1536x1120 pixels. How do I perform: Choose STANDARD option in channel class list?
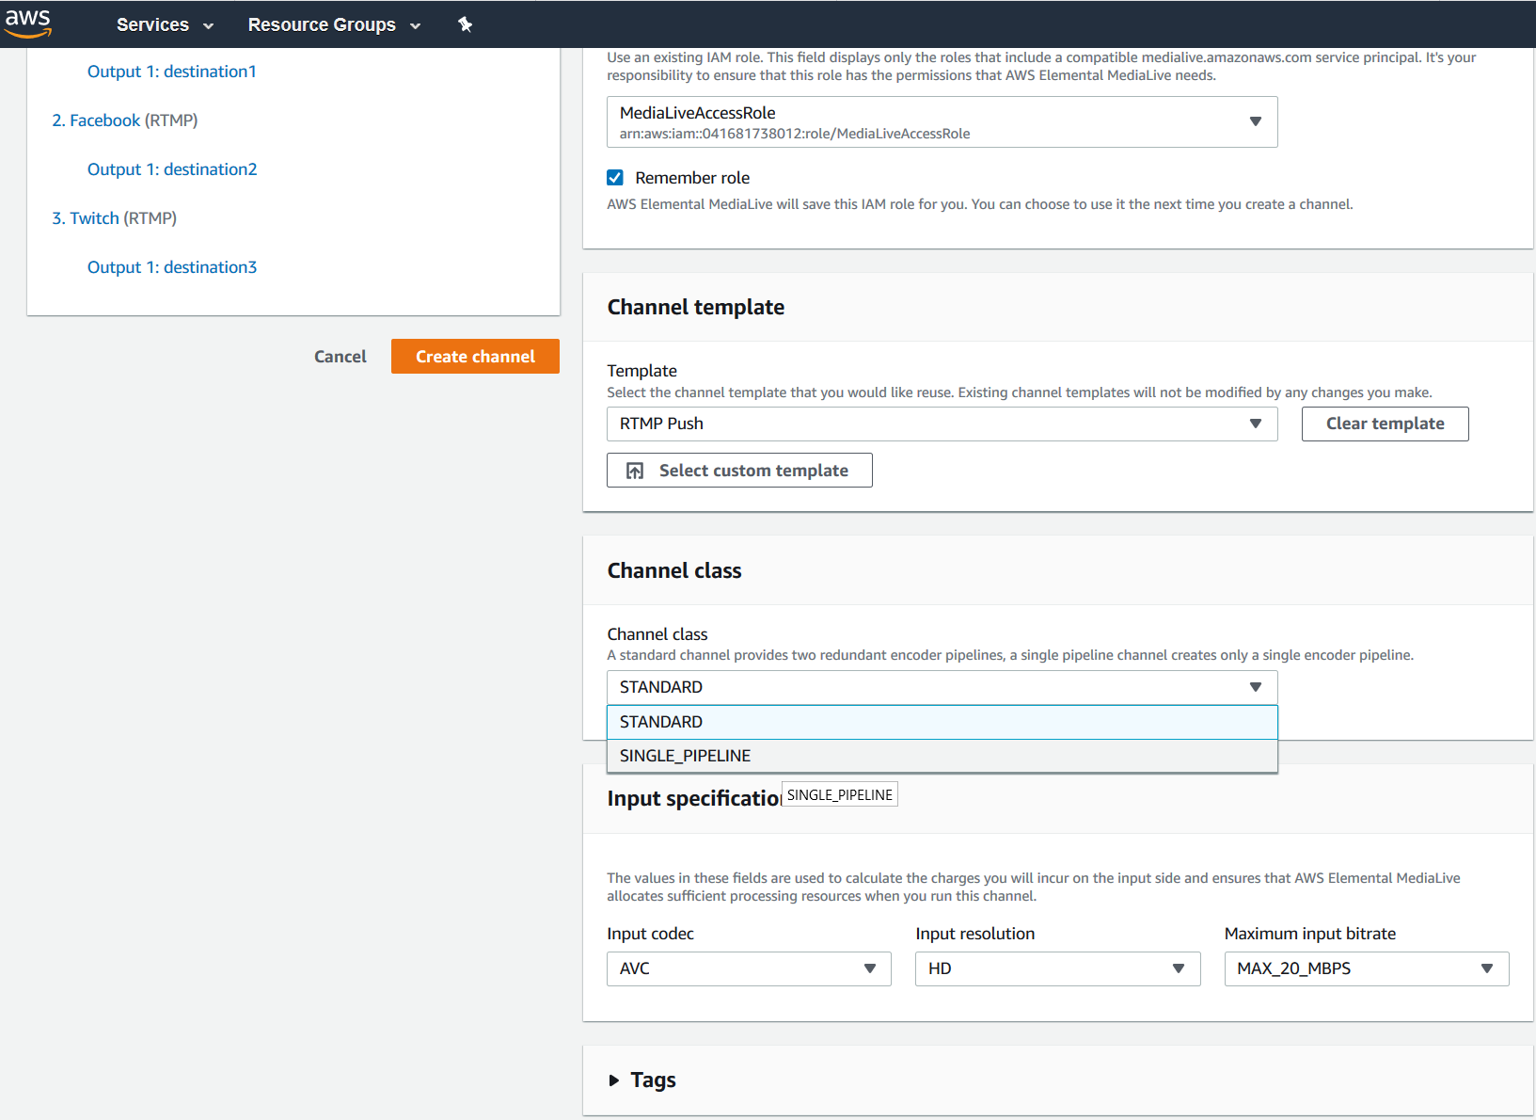942,722
